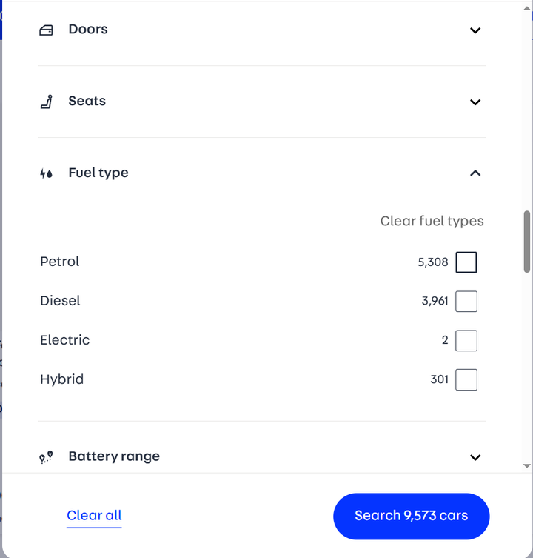This screenshot has width=533, height=558.
Task: Click the Petrol label text
Action: coord(60,262)
